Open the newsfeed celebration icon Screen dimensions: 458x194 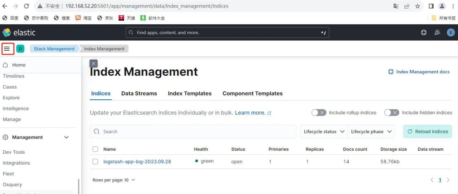[x=437, y=33]
